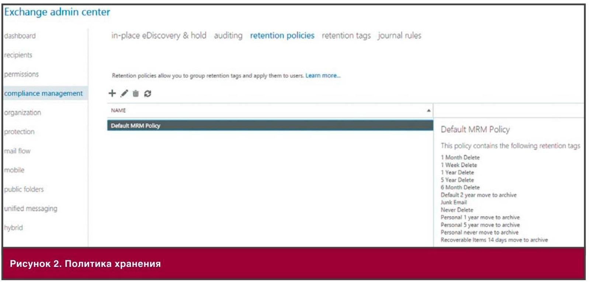Open the mobile section

tap(14, 170)
